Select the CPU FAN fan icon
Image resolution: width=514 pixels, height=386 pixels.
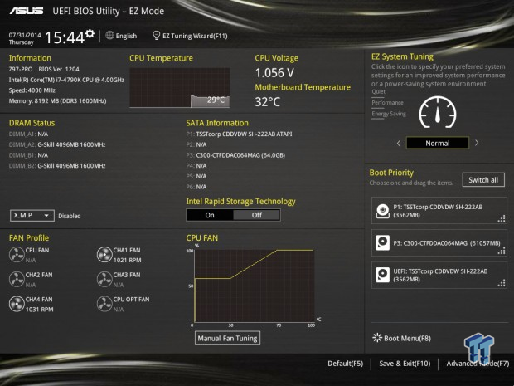[x=17, y=255]
